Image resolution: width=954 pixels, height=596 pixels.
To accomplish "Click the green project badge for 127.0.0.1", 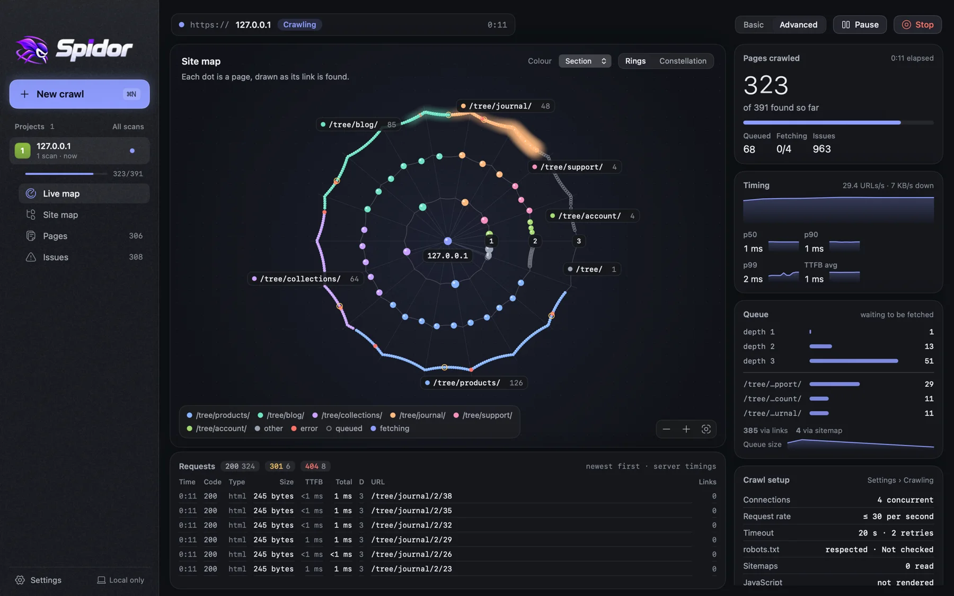I will [22, 150].
